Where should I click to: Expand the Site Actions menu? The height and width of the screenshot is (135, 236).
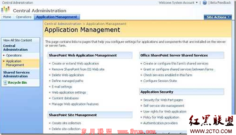tap(218, 17)
